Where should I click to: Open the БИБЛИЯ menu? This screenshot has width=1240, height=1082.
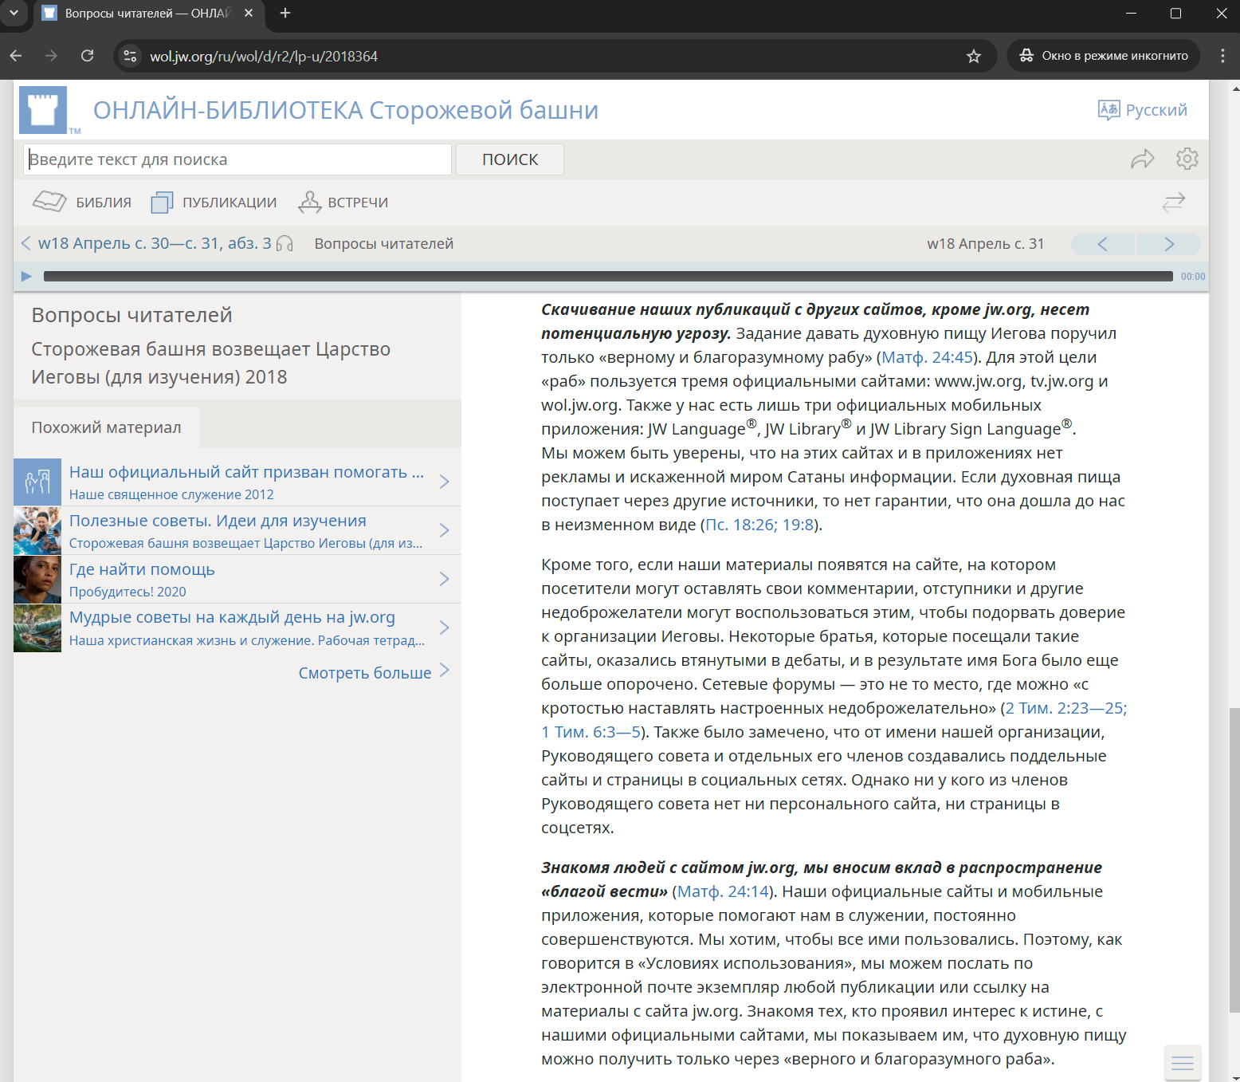82,202
